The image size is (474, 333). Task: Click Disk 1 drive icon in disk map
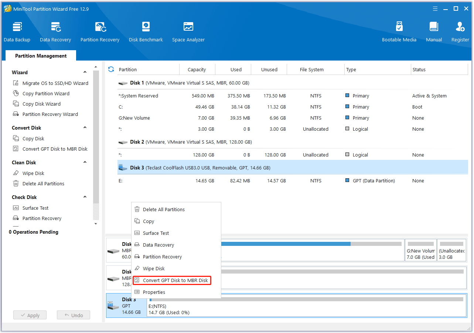click(113, 251)
